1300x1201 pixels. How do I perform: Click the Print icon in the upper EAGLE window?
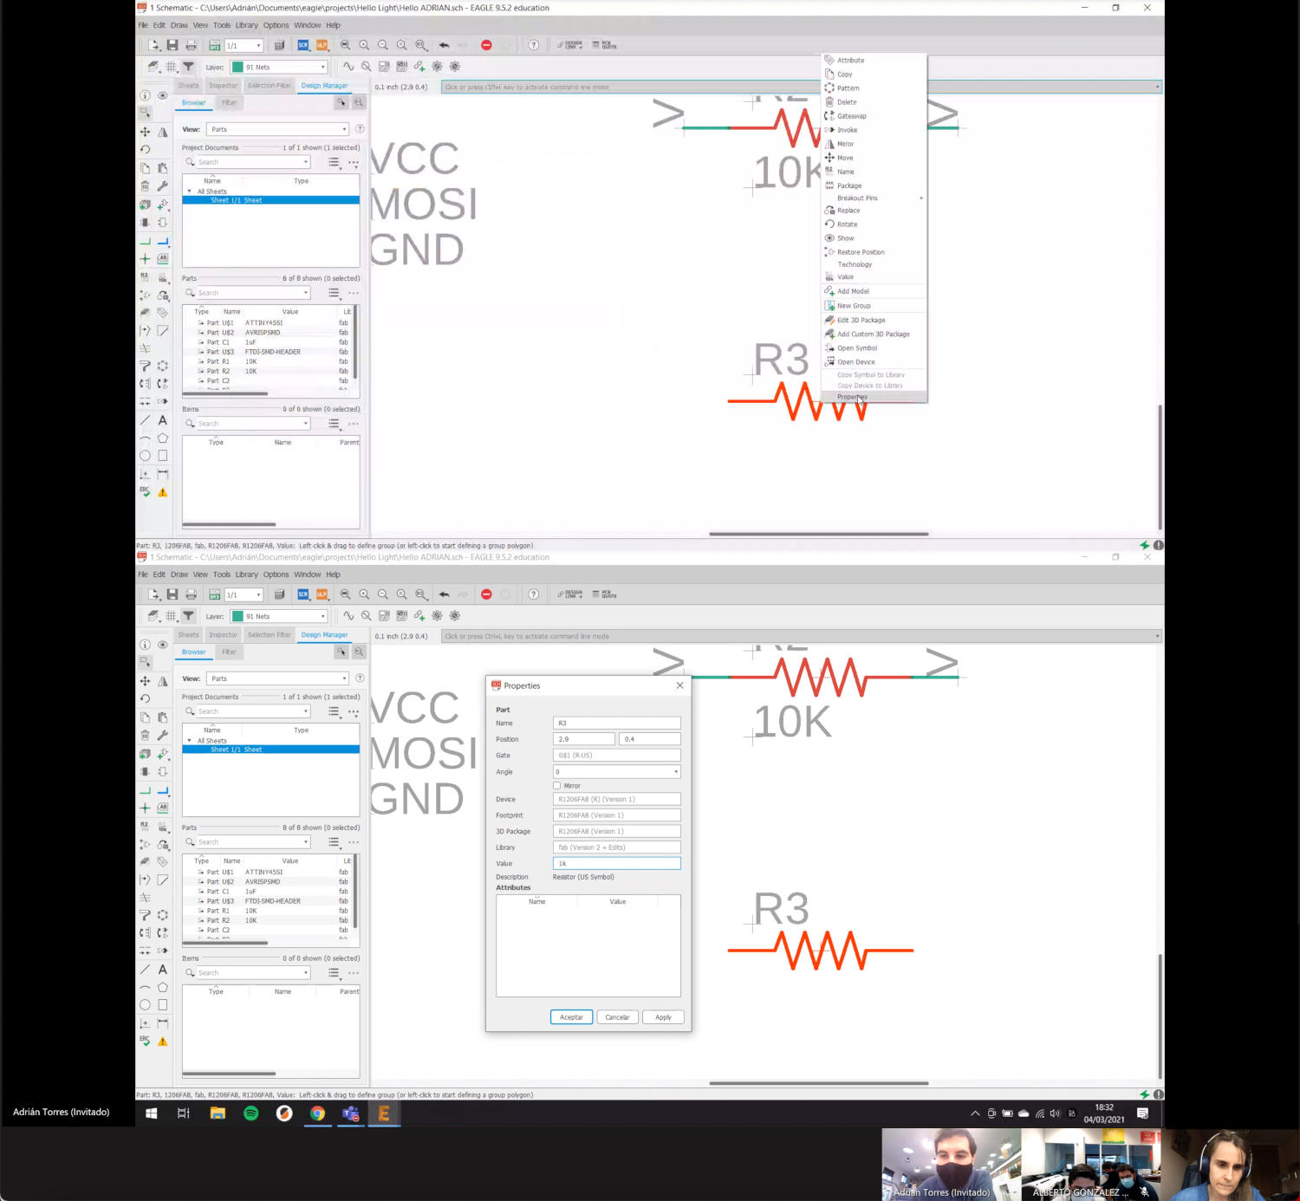[x=191, y=45]
